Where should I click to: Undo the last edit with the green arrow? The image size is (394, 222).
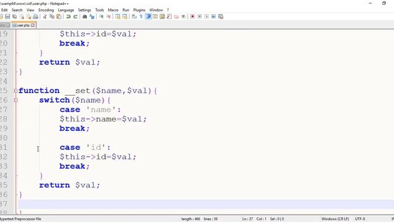(x=68, y=17)
